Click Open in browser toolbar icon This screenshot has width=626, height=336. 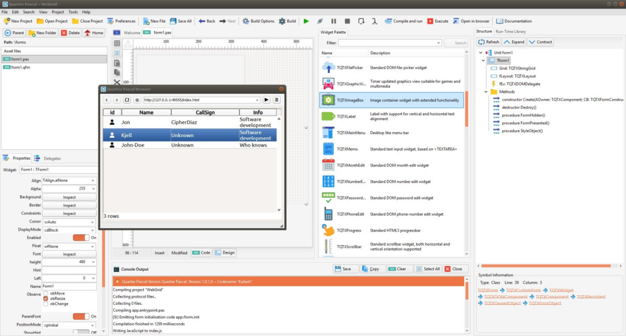[x=456, y=21]
